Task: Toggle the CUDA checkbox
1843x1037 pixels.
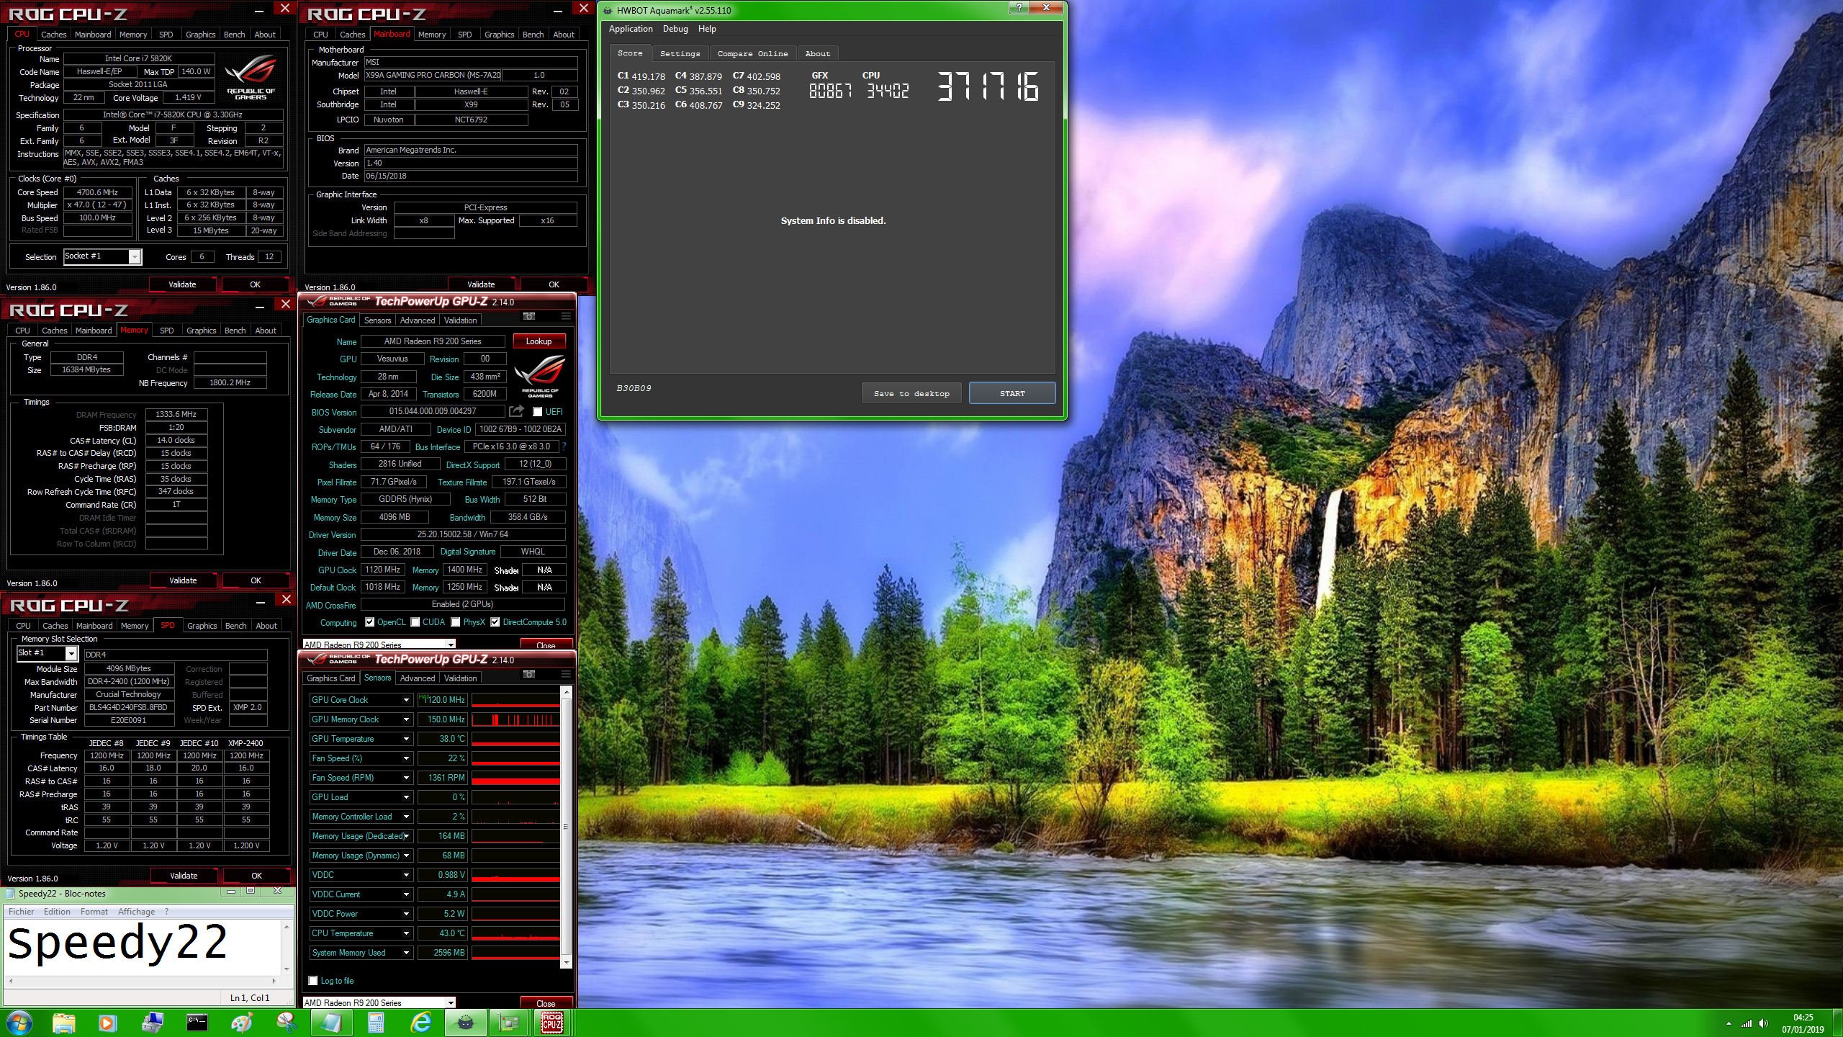Action: pos(415,622)
